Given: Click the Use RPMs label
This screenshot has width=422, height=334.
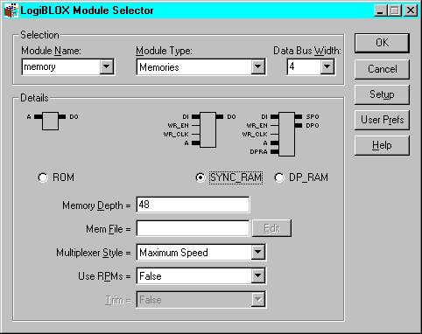Looking at the screenshot, I should pos(104,276).
